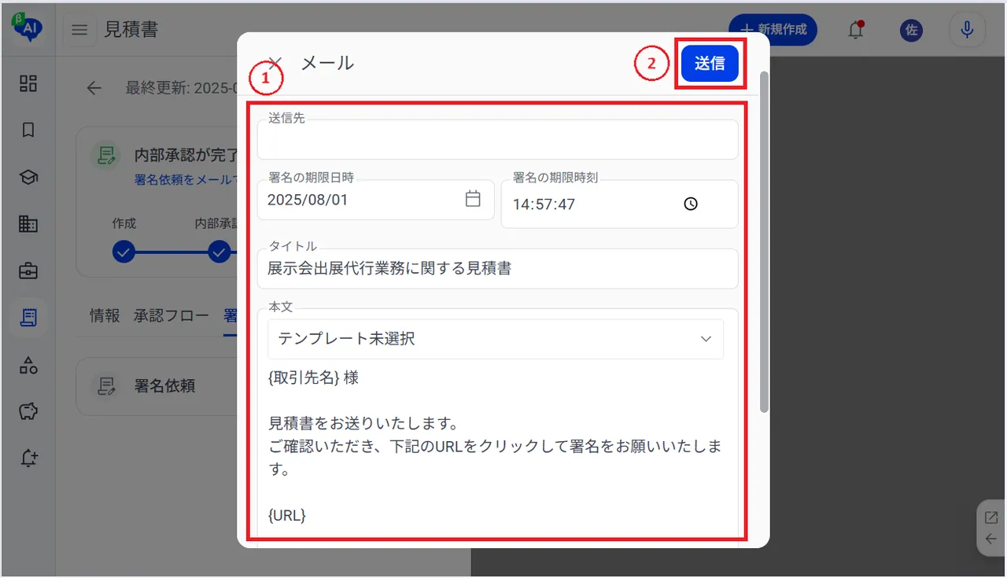Expand the テンプレート未選択 dropdown
1007x578 pixels.
click(x=496, y=339)
